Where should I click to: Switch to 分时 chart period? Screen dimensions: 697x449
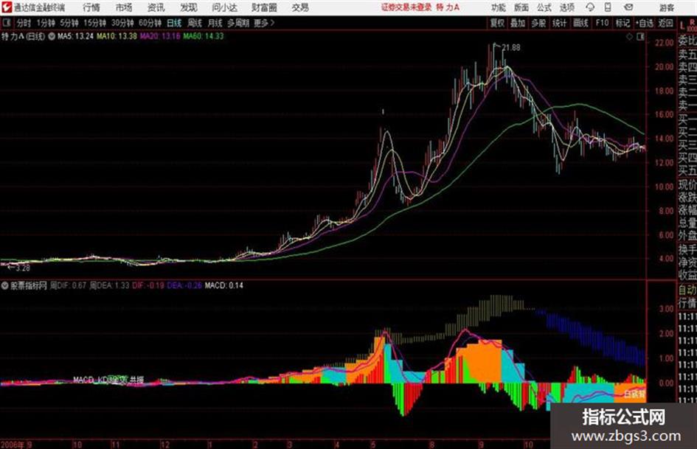tap(24, 23)
